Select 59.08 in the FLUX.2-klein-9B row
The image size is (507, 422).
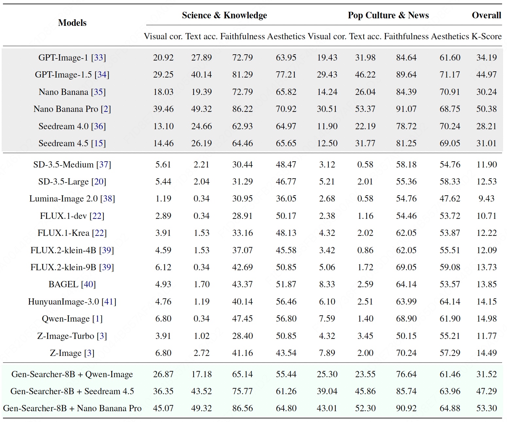[450, 267]
